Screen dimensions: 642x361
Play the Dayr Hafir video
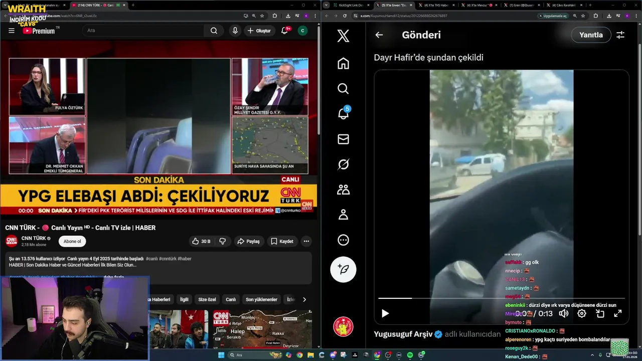click(x=385, y=313)
